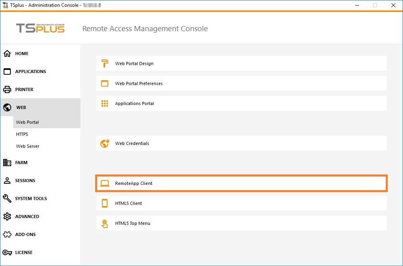This screenshot has width=403, height=266.
Task: Click the Applications window icon
Action: pyautogui.click(x=7, y=71)
